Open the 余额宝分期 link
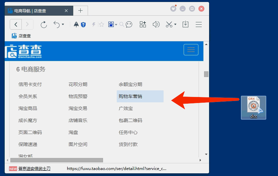Image resolution: width=278 pixels, height=176 pixels. [130, 84]
